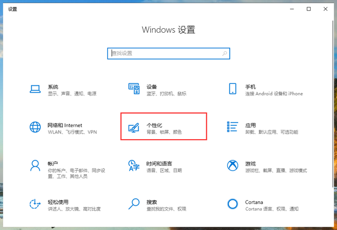Screen dimensions: 337x230
Task: Open the 手机 phone icon
Action: (x=233, y=89)
